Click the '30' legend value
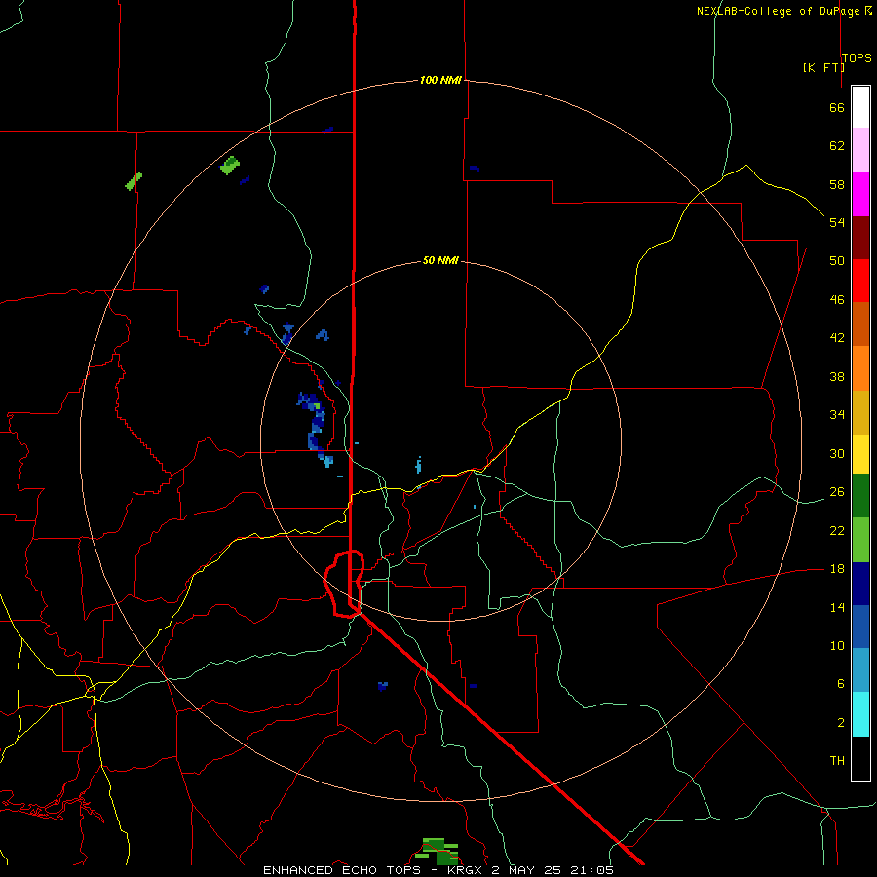Viewport: 877px width, 877px height. coord(837,453)
